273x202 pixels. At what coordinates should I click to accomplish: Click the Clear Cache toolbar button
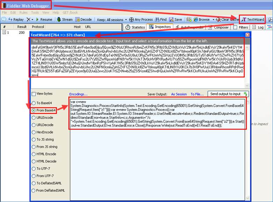click(x=227, y=20)
